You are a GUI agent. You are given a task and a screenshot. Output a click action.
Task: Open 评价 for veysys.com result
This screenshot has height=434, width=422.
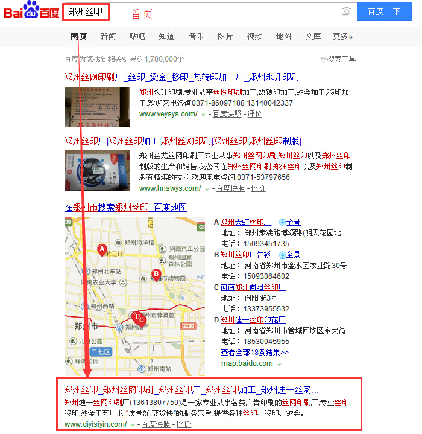point(254,114)
